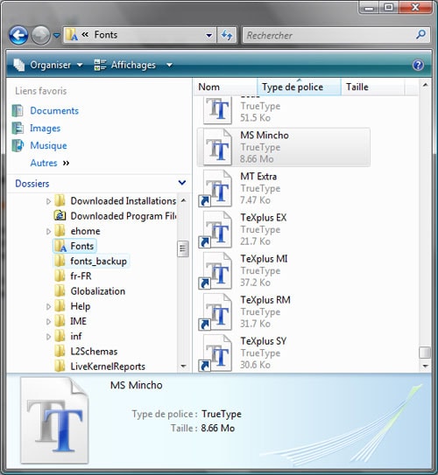
Task: Sort by Type de police column
Action: pos(299,87)
